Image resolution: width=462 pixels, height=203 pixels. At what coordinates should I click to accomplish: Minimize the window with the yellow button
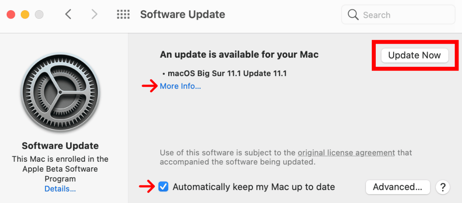(25, 14)
